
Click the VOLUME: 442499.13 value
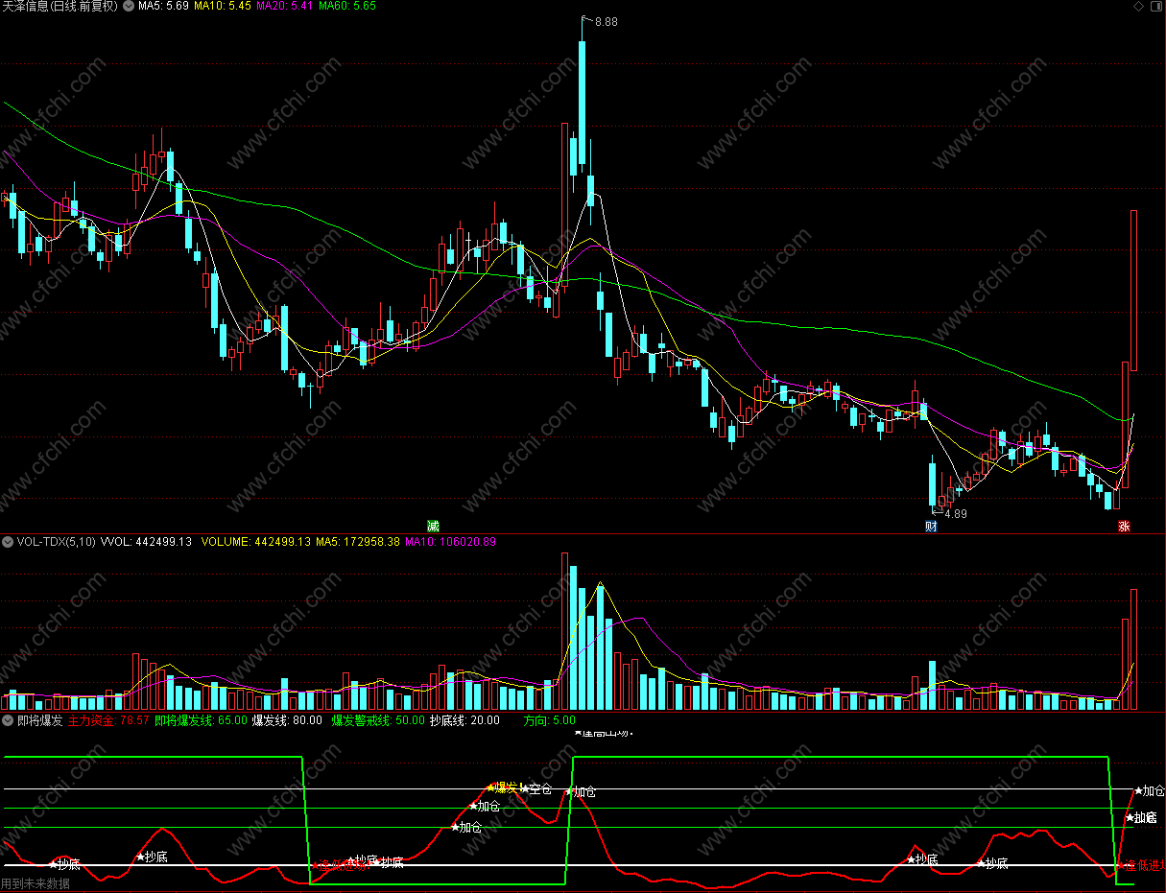tap(256, 542)
